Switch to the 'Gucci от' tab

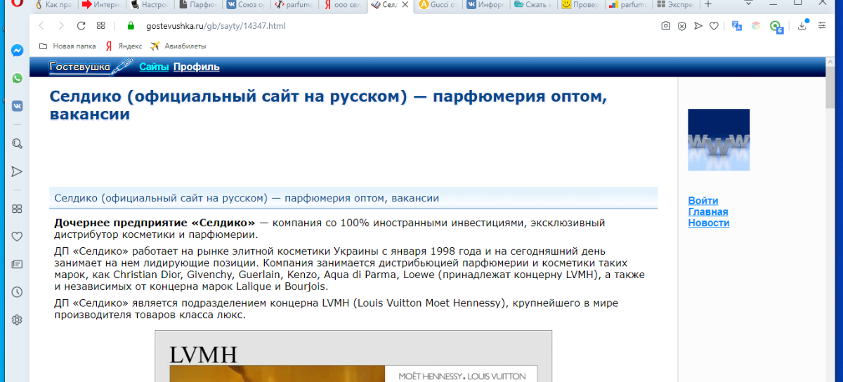439,4
